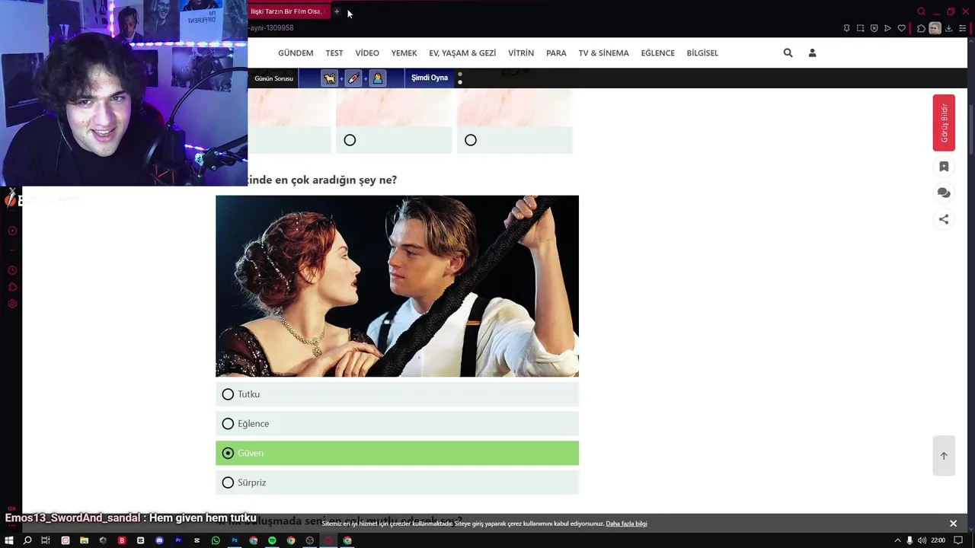Click the second emoji tile in Günün Sorusu
Image resolution: width=975 pixels, height=548 pixels.
coord(353,78)
